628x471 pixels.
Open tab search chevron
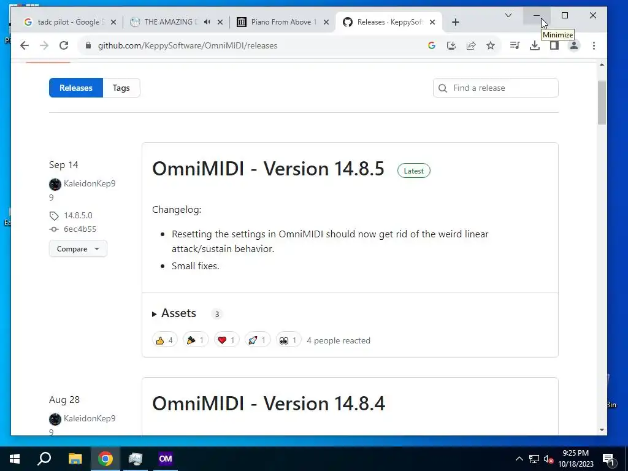tap(508, 15)
